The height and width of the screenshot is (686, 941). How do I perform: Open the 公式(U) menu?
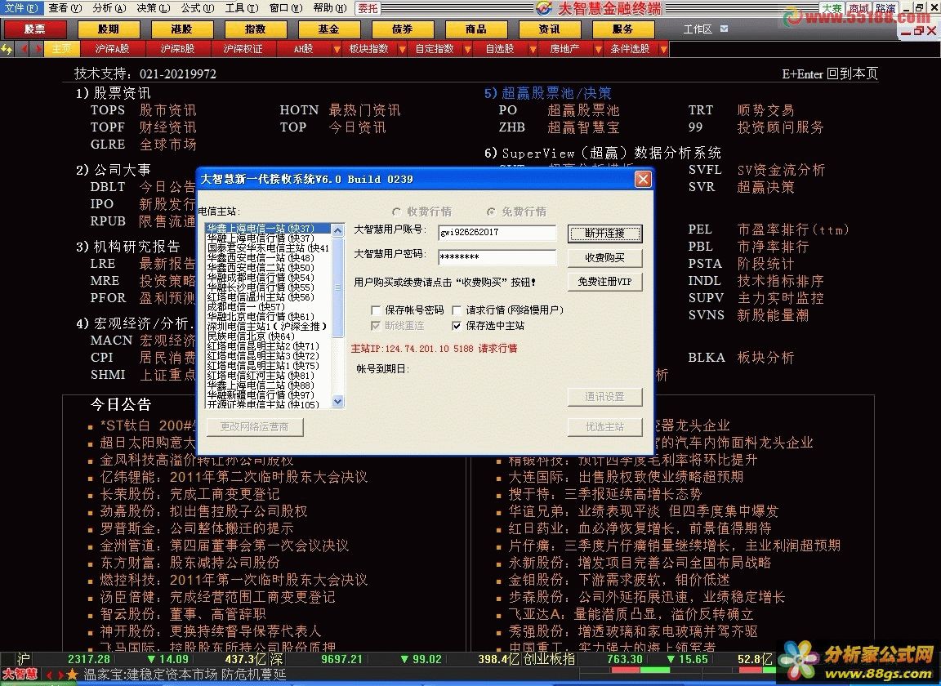198,8
